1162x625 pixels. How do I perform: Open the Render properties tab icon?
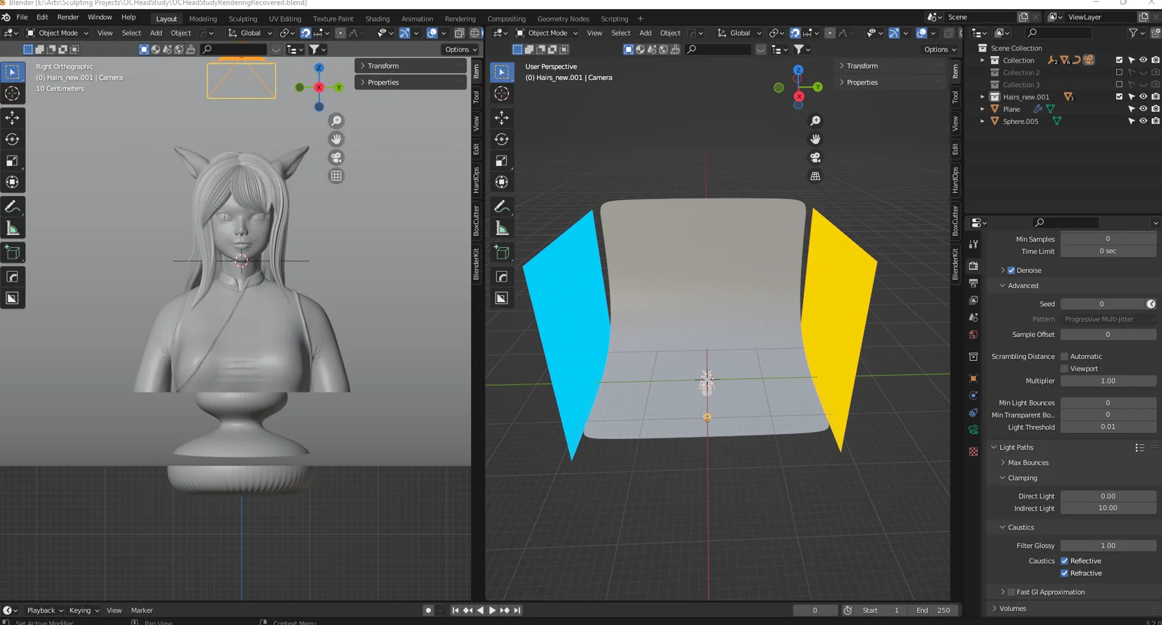[973, 266]
